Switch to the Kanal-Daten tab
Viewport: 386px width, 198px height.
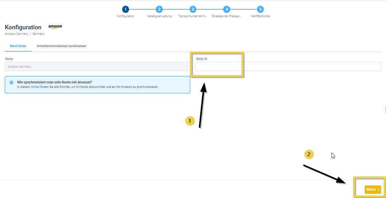coord(18,46)
